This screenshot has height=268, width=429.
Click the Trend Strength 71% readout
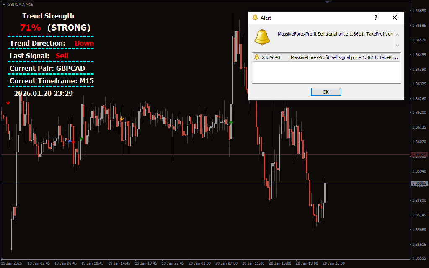pyautogui.click(x=31, y=28)
